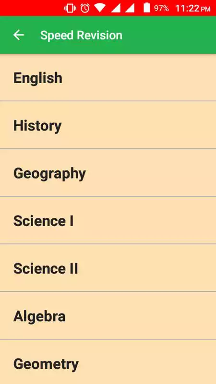Open the Algebra subject
The image size is (216, 384).
[x=108, y=316]
